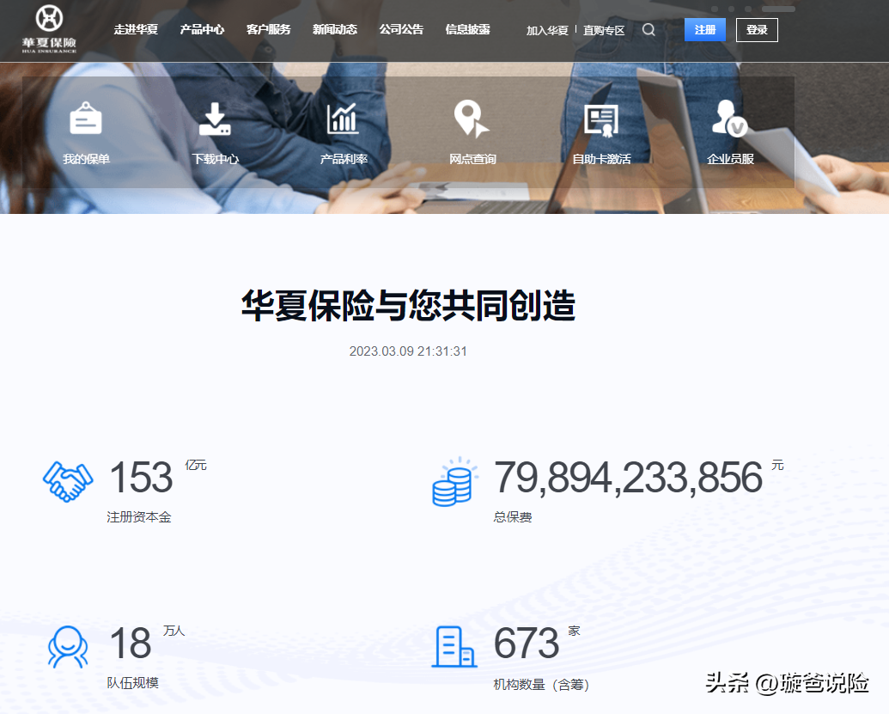Click the 注册资本金 caption
This screenshot has width=889, height=714.
point(139,517)
